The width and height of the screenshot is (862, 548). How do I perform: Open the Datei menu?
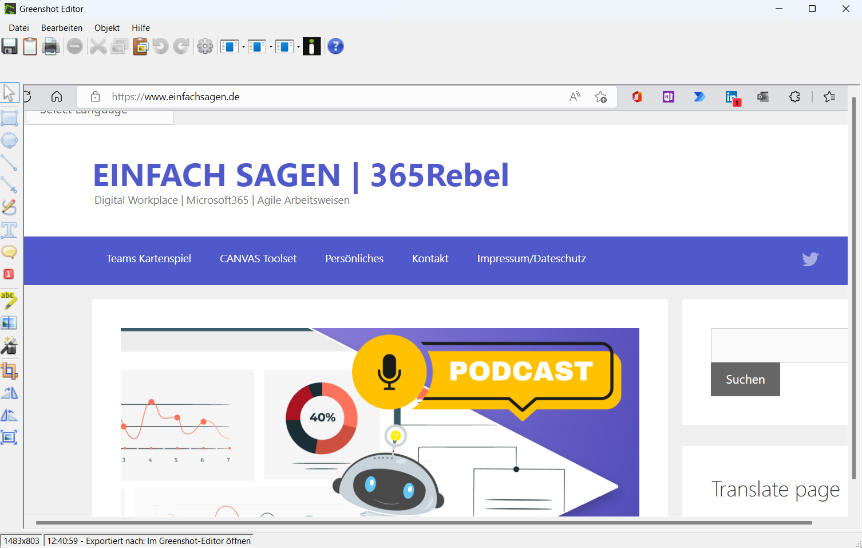[x=19, y=27]
